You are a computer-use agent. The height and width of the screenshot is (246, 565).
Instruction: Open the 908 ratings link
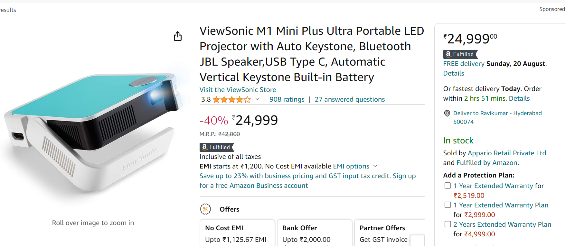click(287, 99)
